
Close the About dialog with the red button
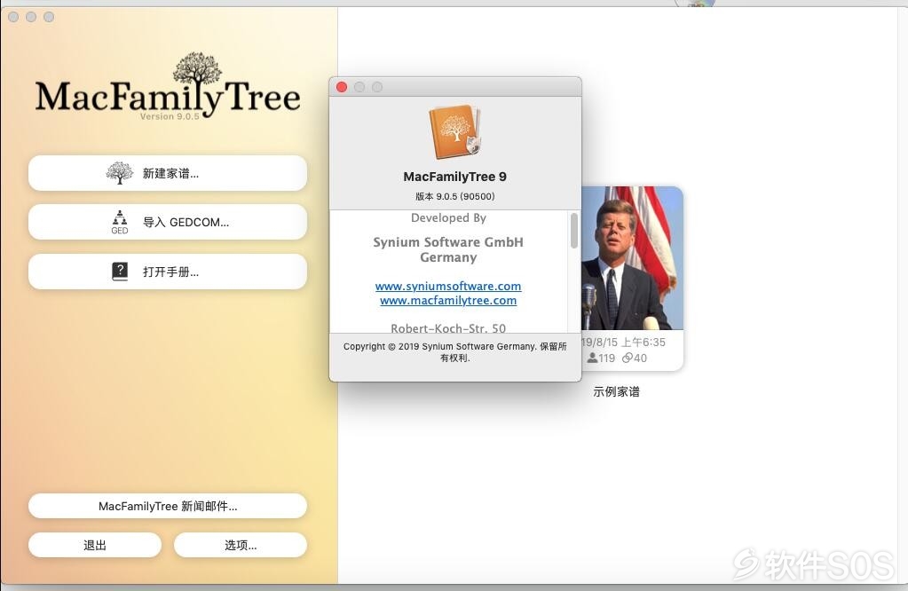coord(342,87)
